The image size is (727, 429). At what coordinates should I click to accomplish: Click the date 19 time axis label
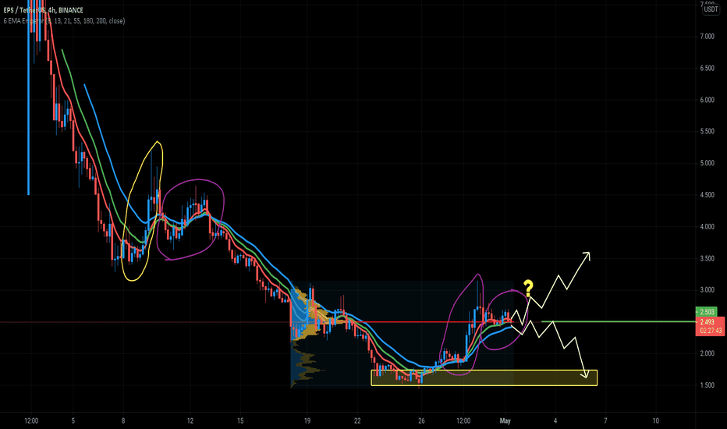pos(307,420)
